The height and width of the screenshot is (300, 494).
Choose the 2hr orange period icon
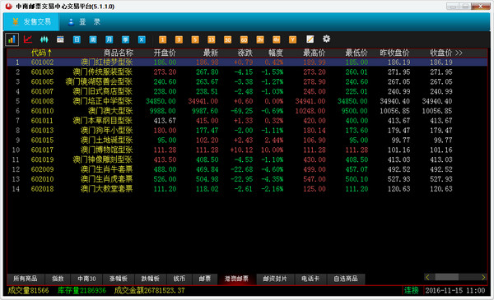coord(260,39)
